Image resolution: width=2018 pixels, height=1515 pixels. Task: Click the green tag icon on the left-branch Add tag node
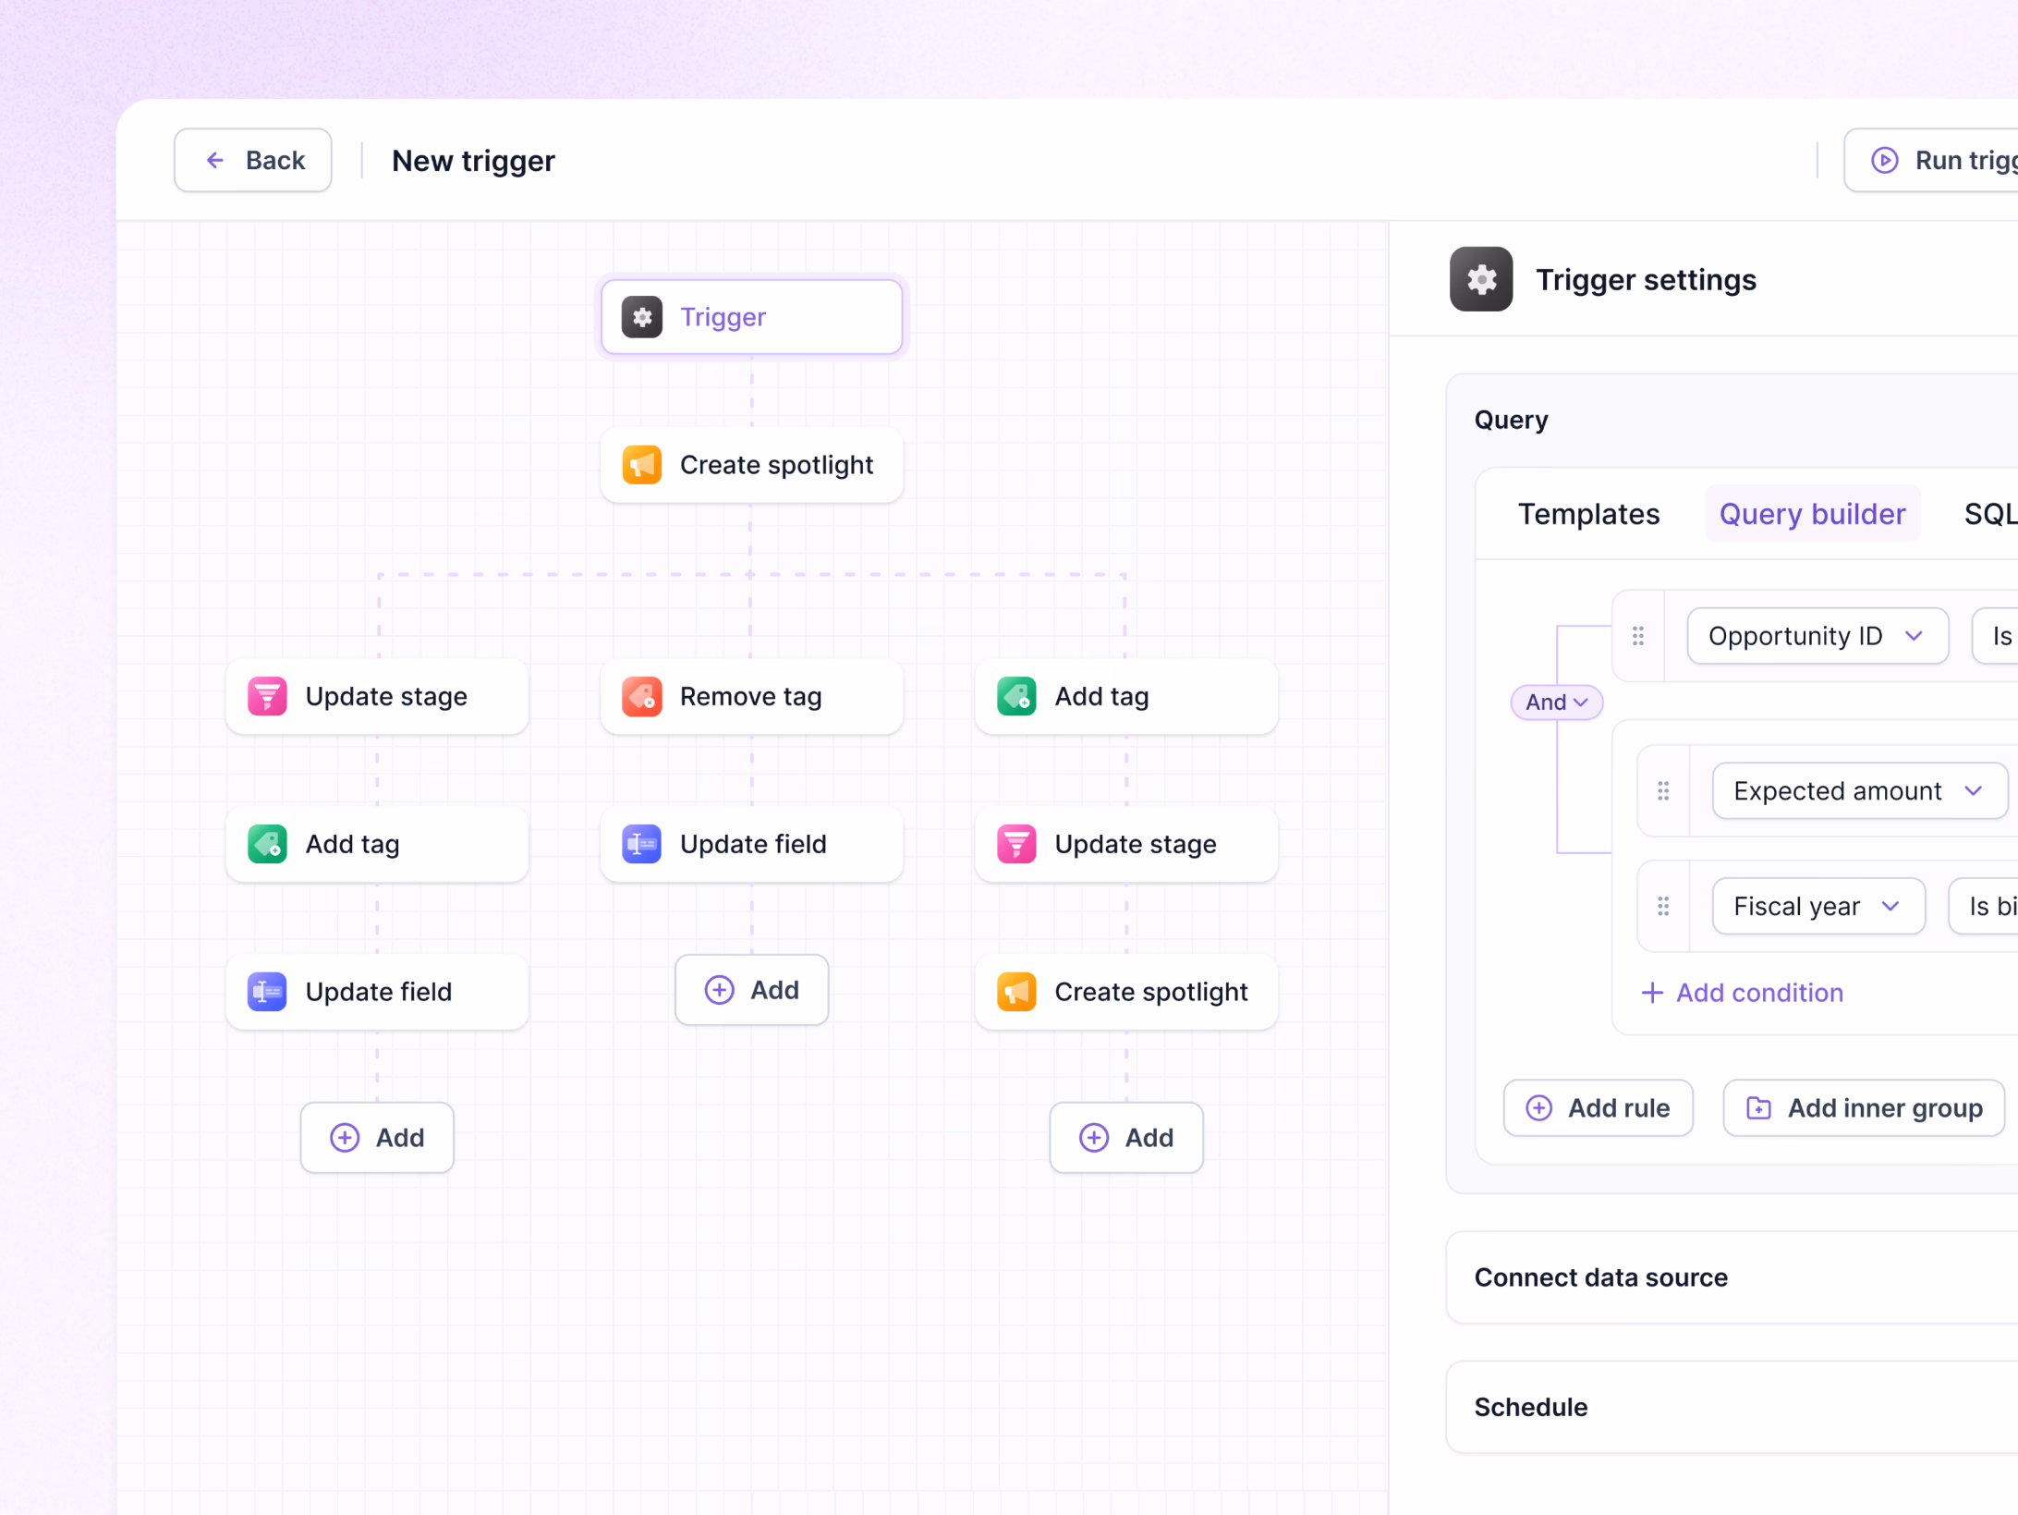(267, 844)
